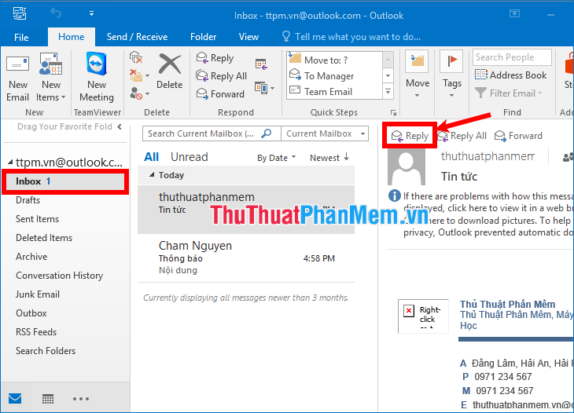This screenshot has height=413, width=574.
Task: Click the Mail envelope navigation icon
Action: pos(15,398)
